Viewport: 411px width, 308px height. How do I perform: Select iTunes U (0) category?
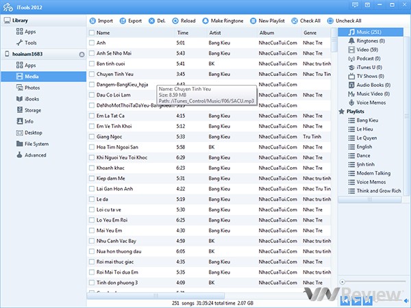point(365,67)
